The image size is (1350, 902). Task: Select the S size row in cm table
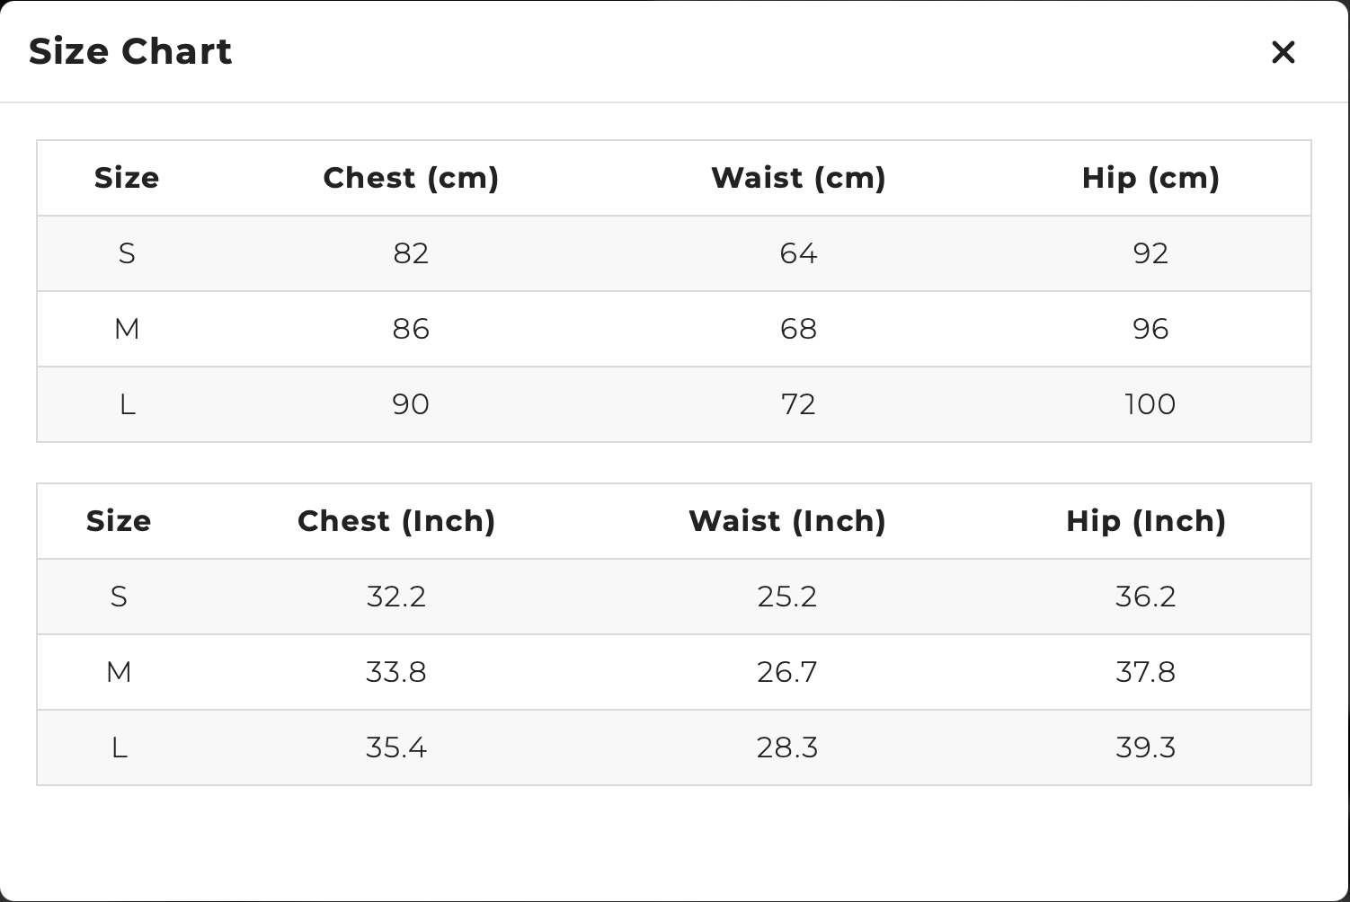tap(127, 253)
